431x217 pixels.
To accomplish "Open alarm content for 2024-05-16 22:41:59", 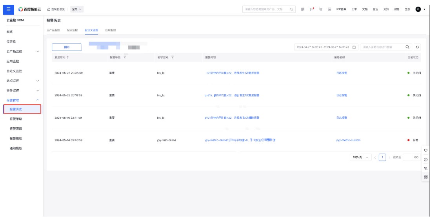I will click(x=232, y=118).
